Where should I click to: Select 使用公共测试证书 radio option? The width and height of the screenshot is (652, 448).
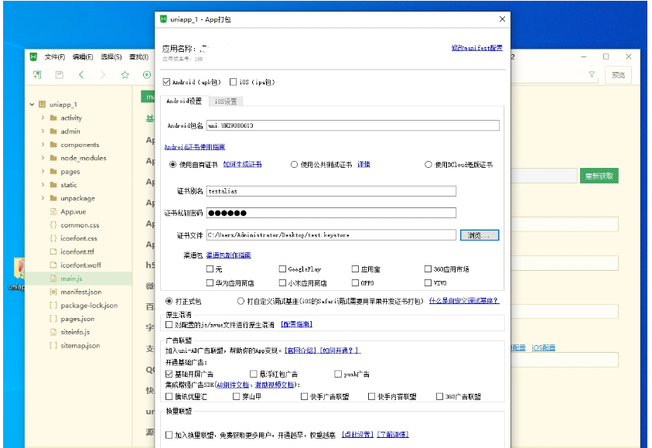295,165
